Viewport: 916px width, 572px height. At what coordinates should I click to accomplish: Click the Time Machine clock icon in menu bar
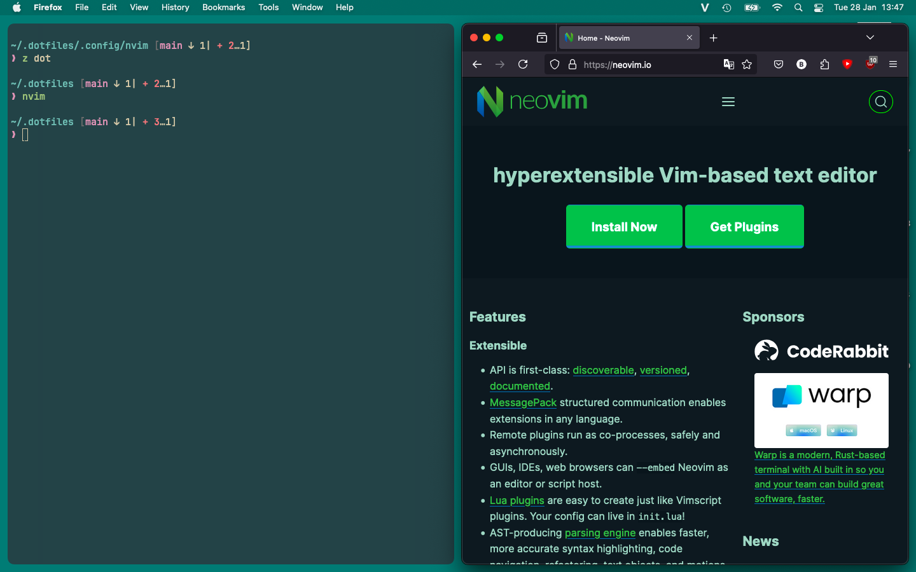click(x=726, y=8)
